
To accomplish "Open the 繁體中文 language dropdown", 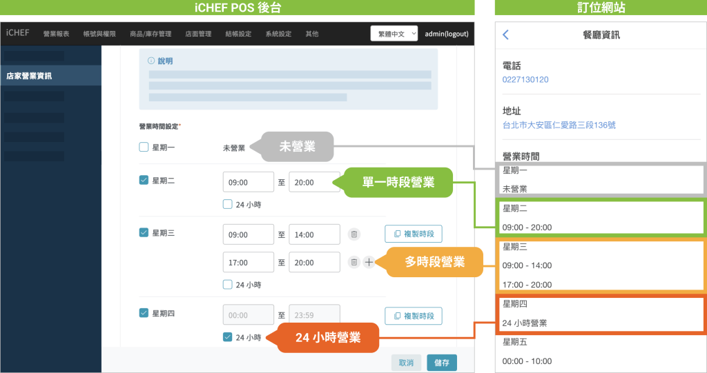I will pos(394,33).
